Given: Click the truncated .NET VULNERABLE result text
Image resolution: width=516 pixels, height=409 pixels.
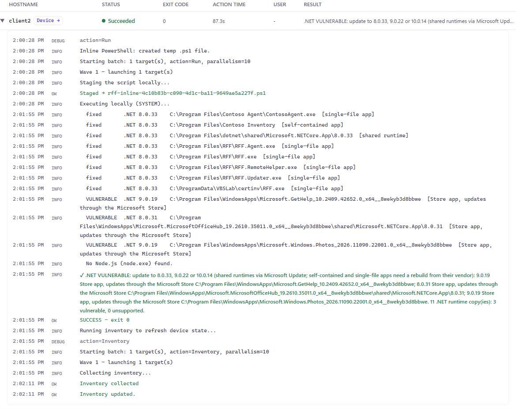Looking at the screenshot, I should pyautogui.click(x=408, y=21).
